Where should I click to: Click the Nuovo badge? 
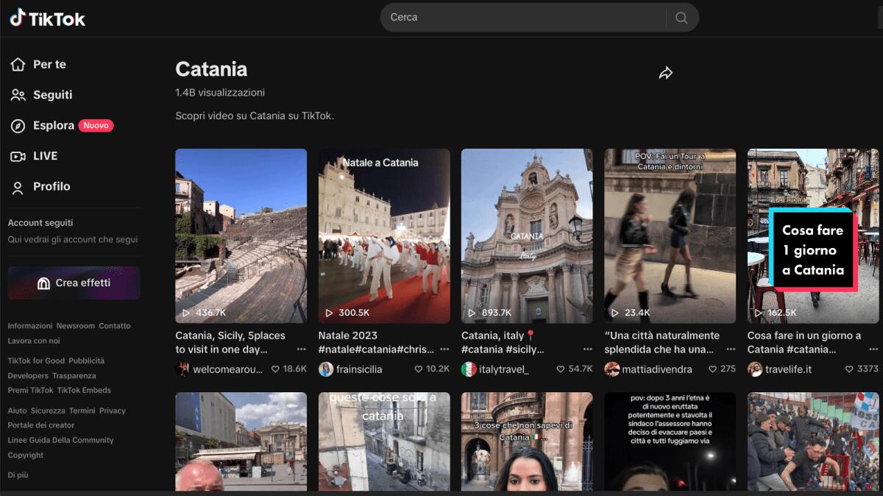(x=96, y=126)
